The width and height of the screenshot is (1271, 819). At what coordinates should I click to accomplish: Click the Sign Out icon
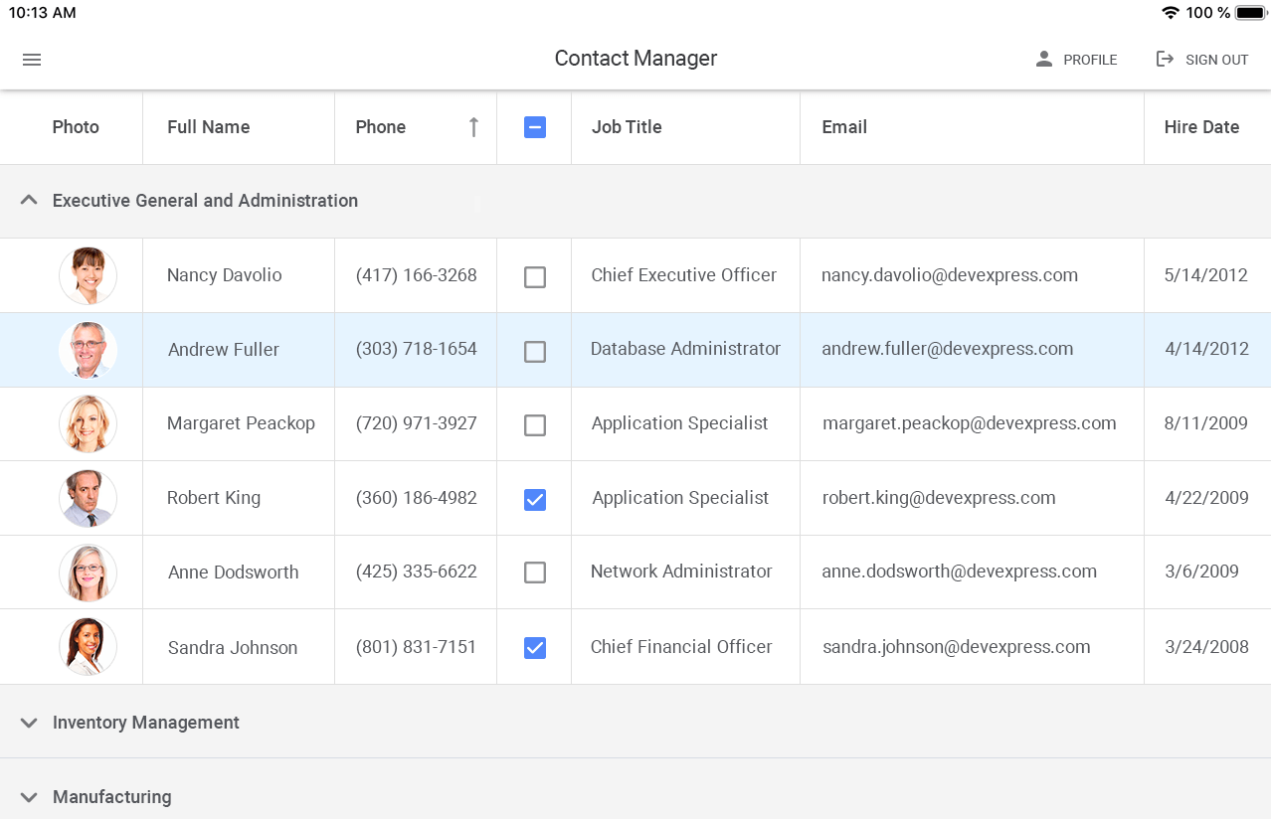[x=1164, y=59]
